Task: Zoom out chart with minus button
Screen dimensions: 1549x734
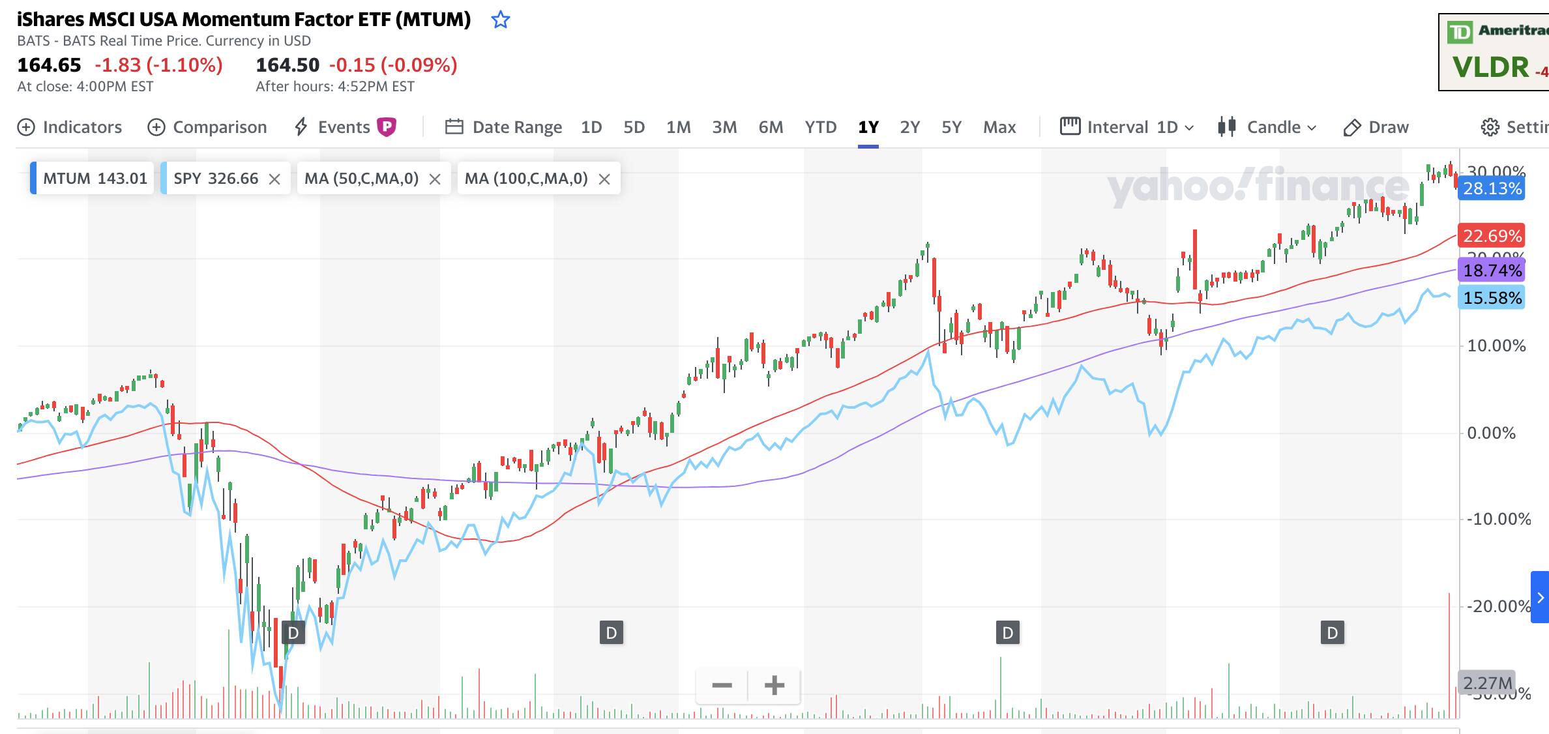Action: tap(722, 685)
